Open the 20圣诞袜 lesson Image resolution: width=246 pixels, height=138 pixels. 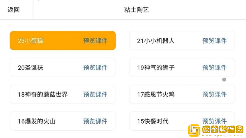30,68
